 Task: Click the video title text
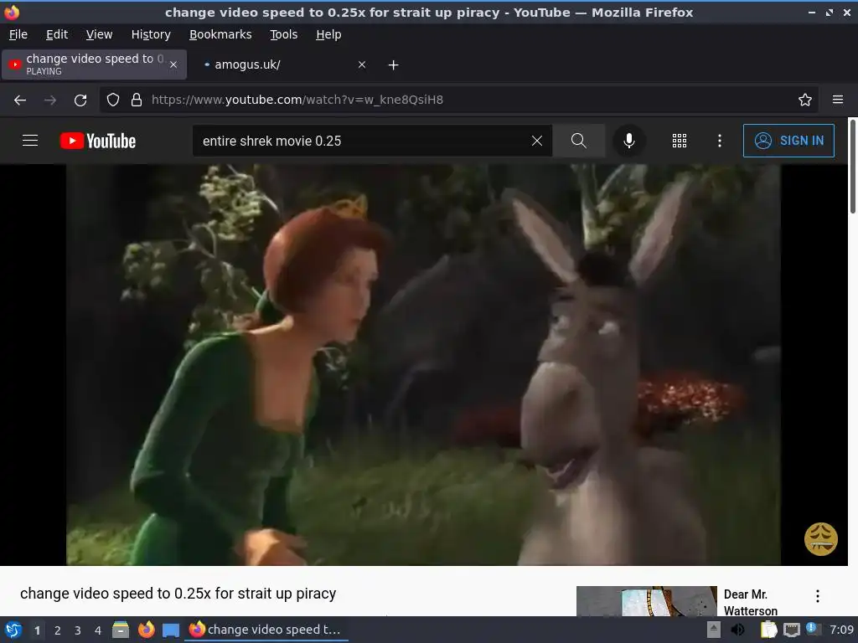pos(178,594)
